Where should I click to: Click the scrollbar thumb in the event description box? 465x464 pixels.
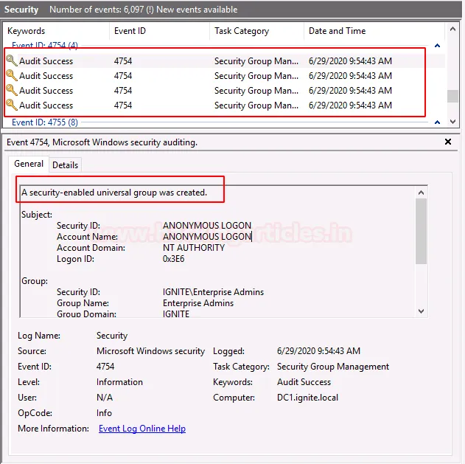click(x=422, y=230)
